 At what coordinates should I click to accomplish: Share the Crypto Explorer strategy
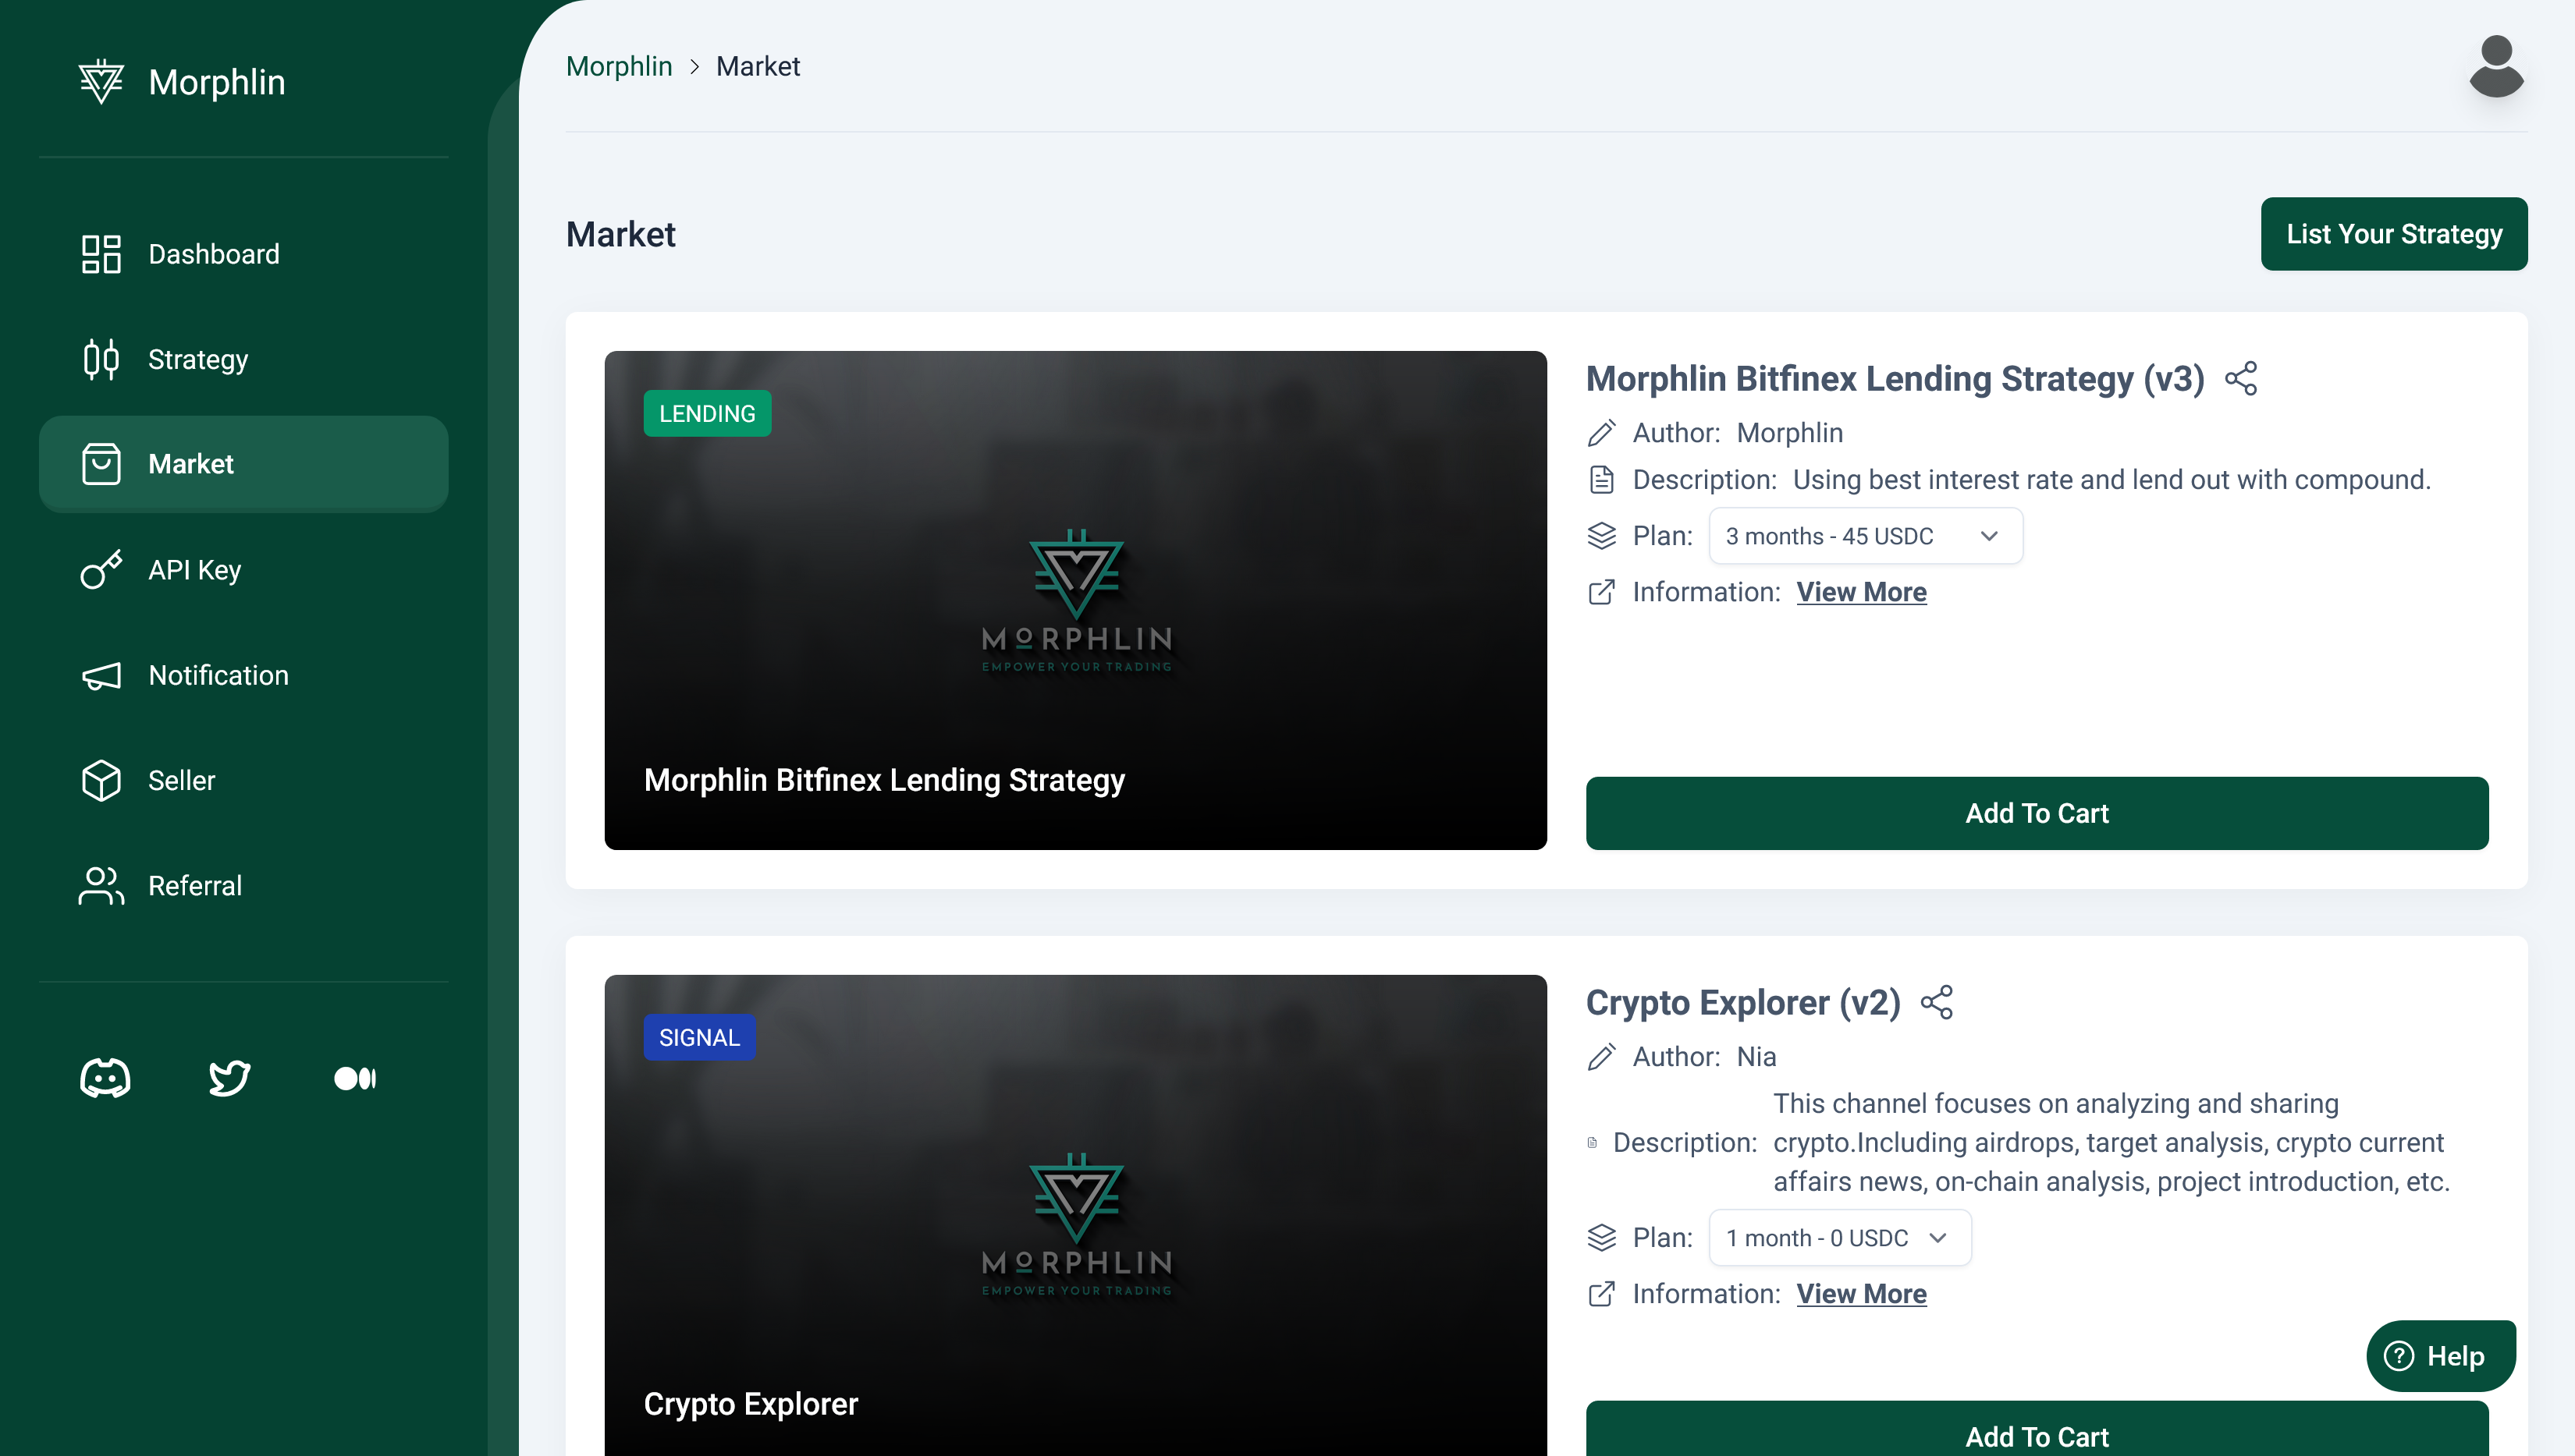1937,1003
